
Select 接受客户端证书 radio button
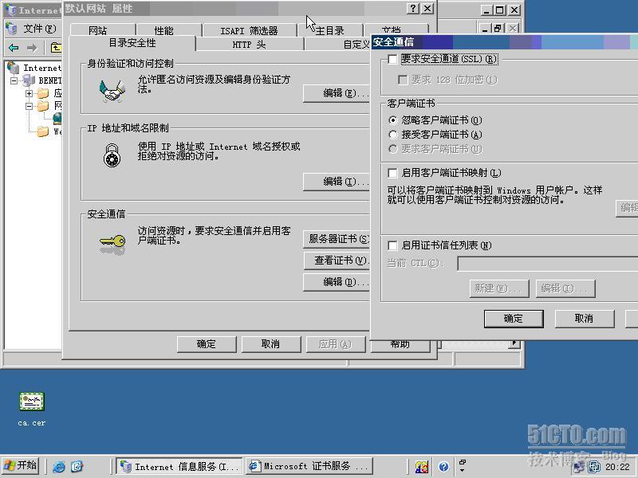click(x=392, y=135)
